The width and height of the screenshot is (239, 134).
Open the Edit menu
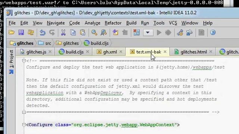coord(24,23)
